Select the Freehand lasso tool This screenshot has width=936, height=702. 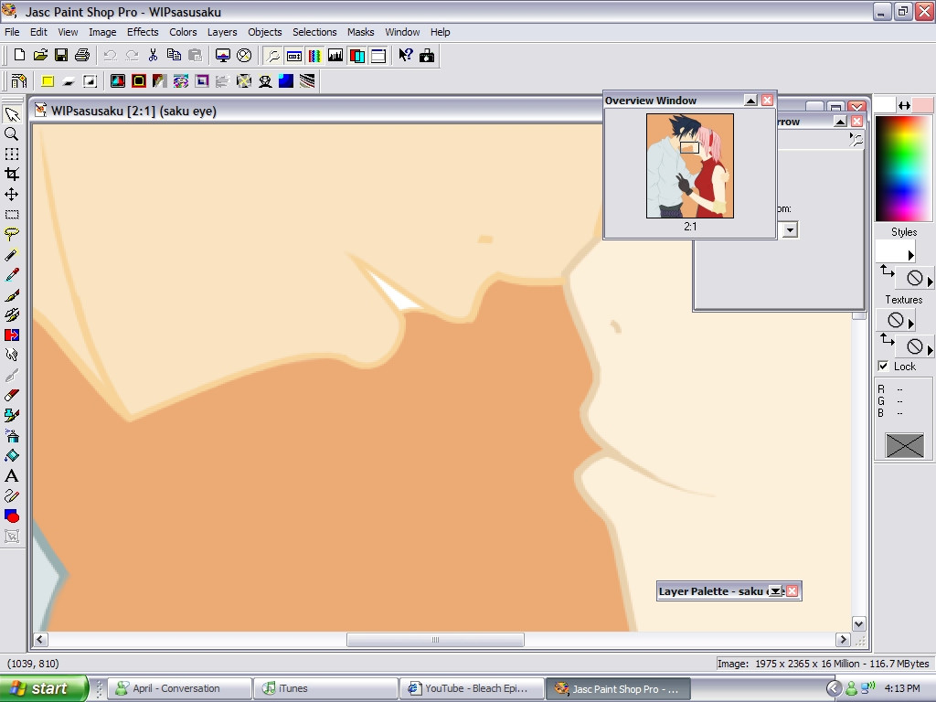(12, 235)
